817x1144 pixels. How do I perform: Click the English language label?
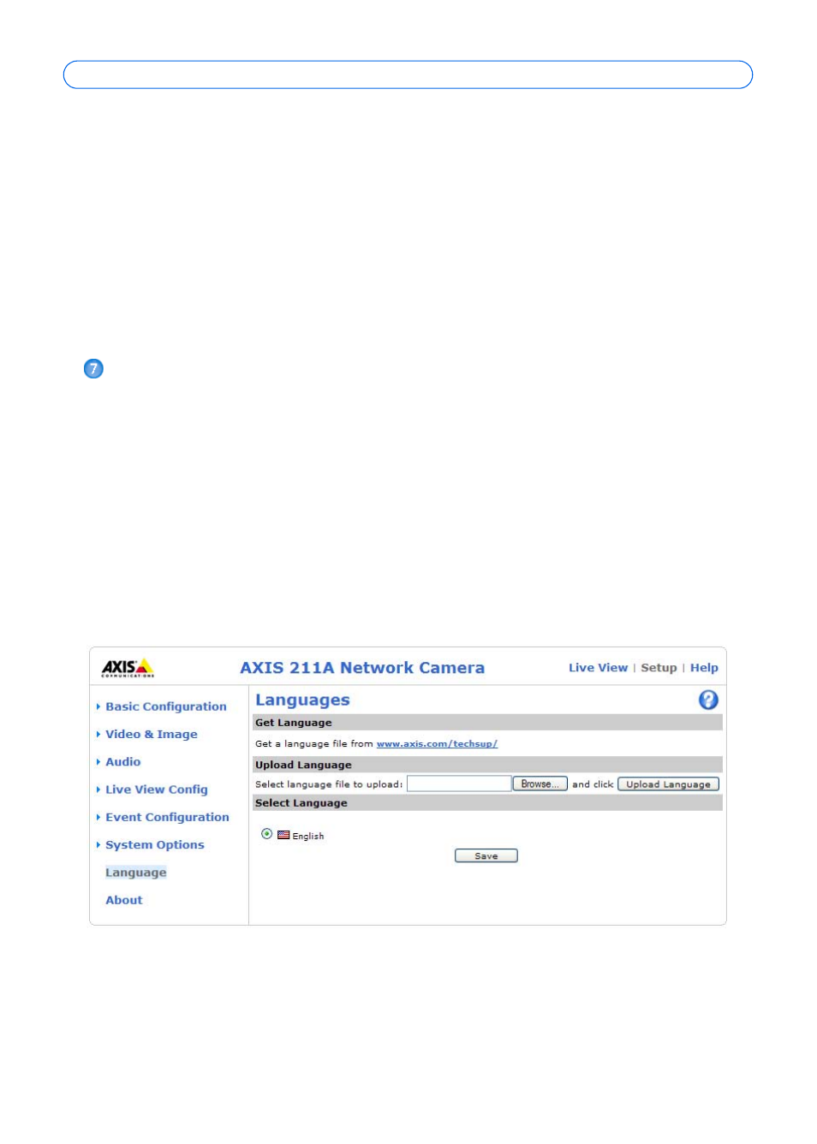point(308,836)
